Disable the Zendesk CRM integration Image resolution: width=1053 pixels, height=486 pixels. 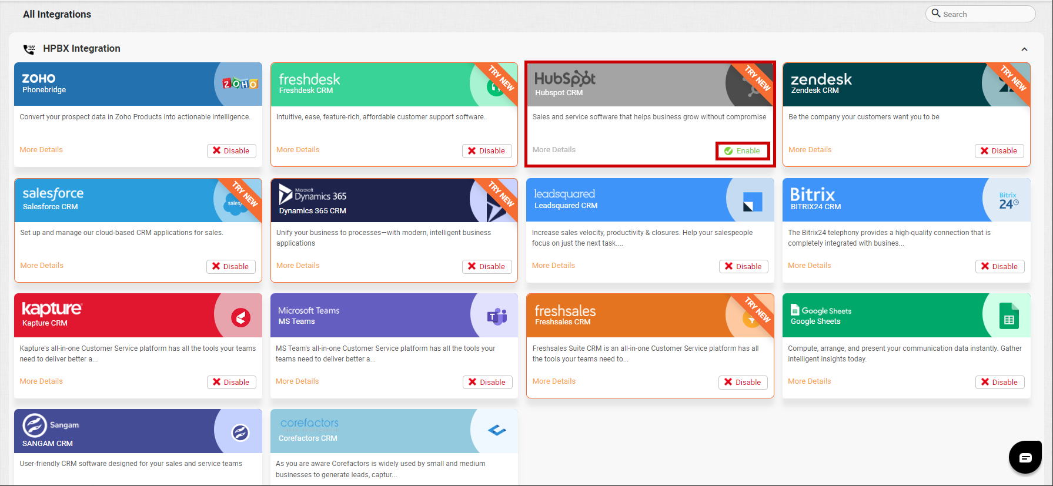(999, 150)
